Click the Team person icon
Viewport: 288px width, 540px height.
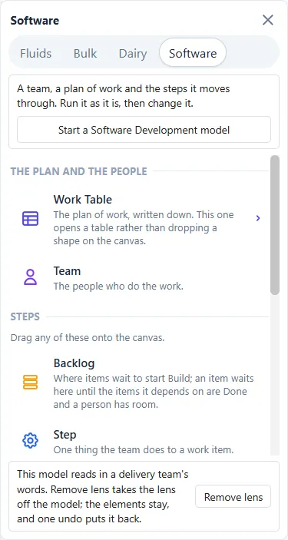coord(30,277)
